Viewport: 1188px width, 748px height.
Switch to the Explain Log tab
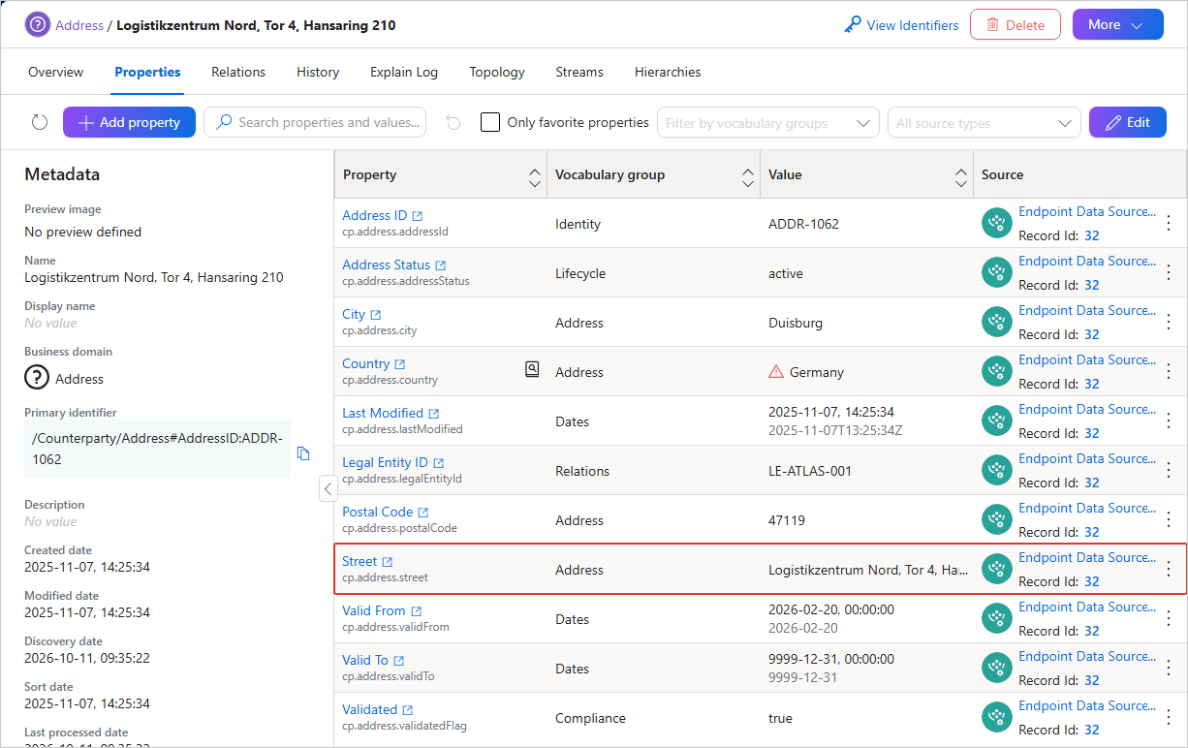click(404, 72)
